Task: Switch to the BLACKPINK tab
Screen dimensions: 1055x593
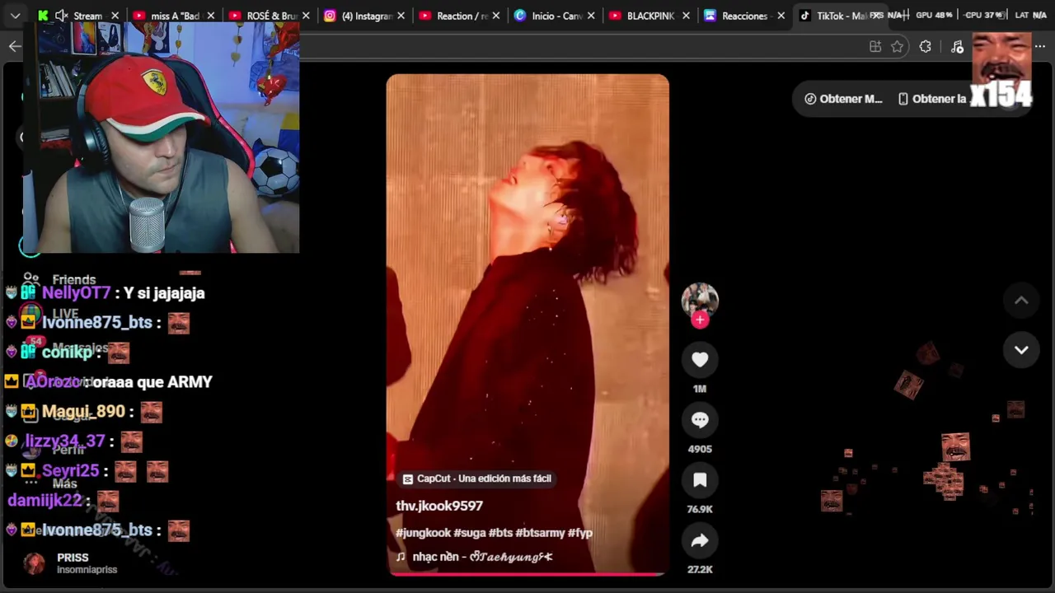Action: point(650,16)
